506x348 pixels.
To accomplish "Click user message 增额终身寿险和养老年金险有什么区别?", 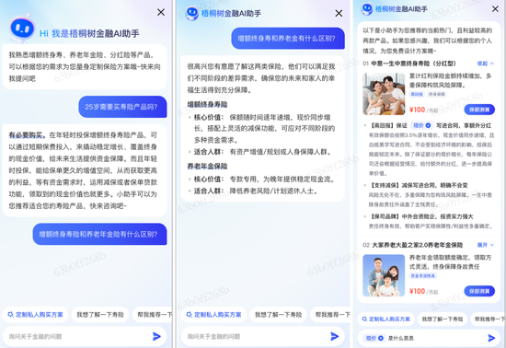I will tap(99, 234).
